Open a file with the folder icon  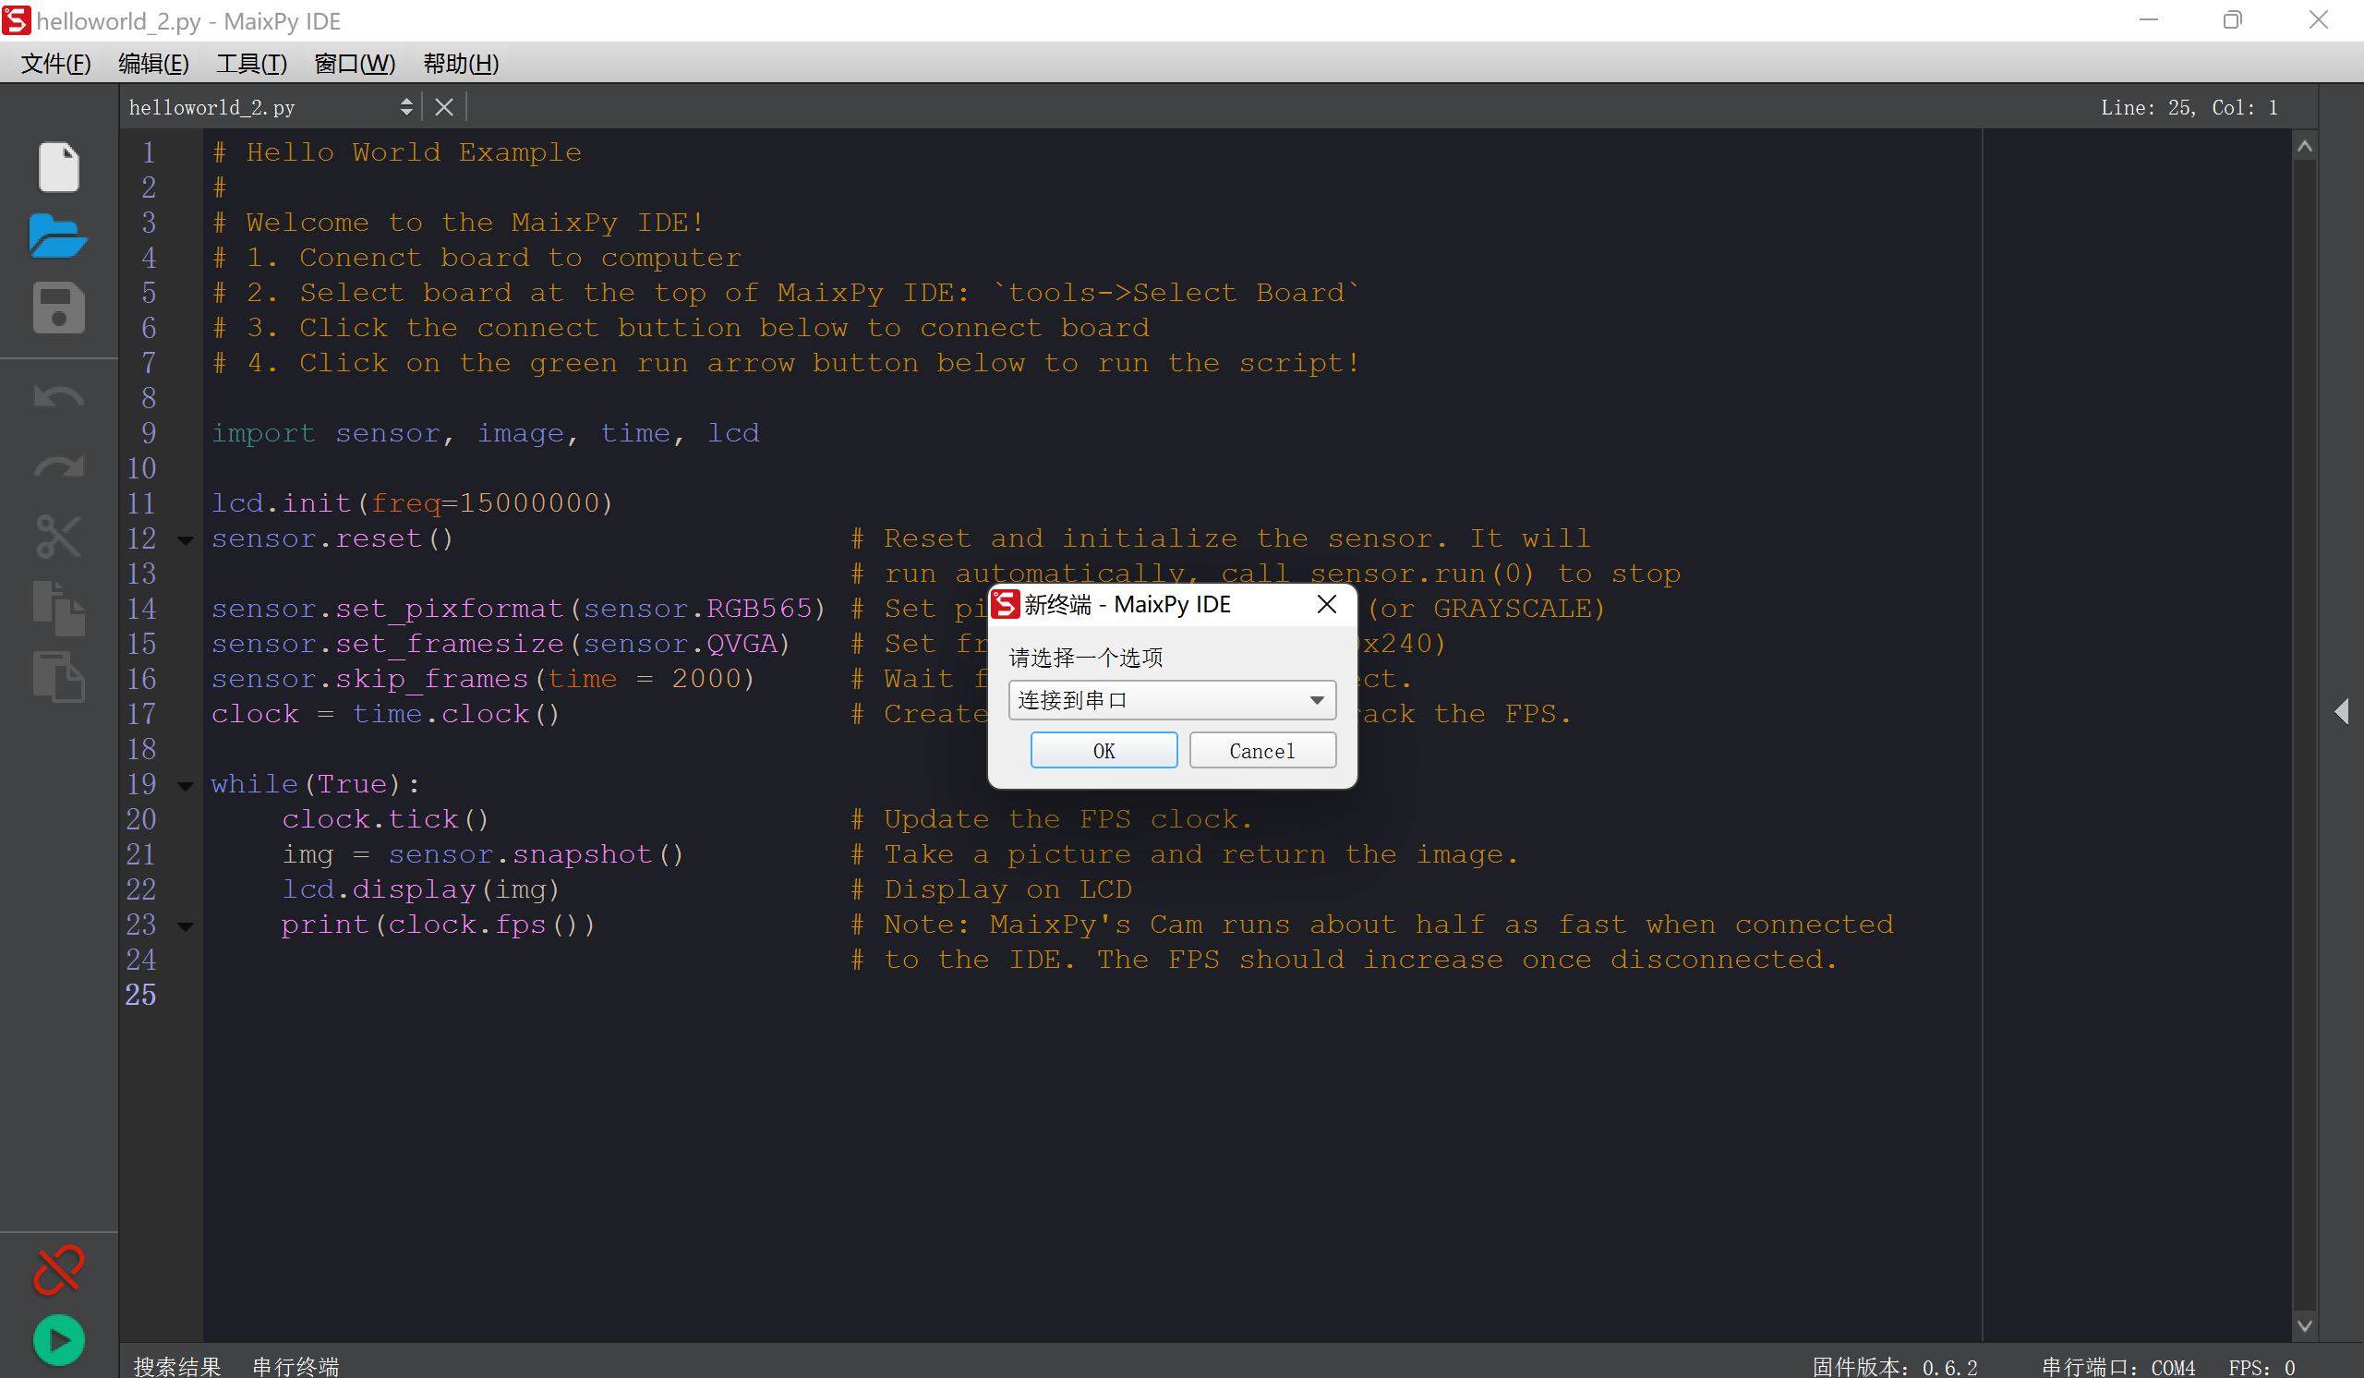(58, 236)
